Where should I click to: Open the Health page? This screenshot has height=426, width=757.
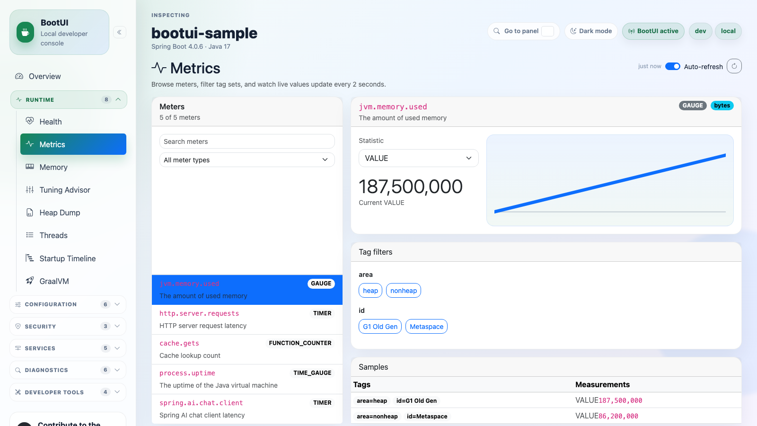click(x=73, y=122)
